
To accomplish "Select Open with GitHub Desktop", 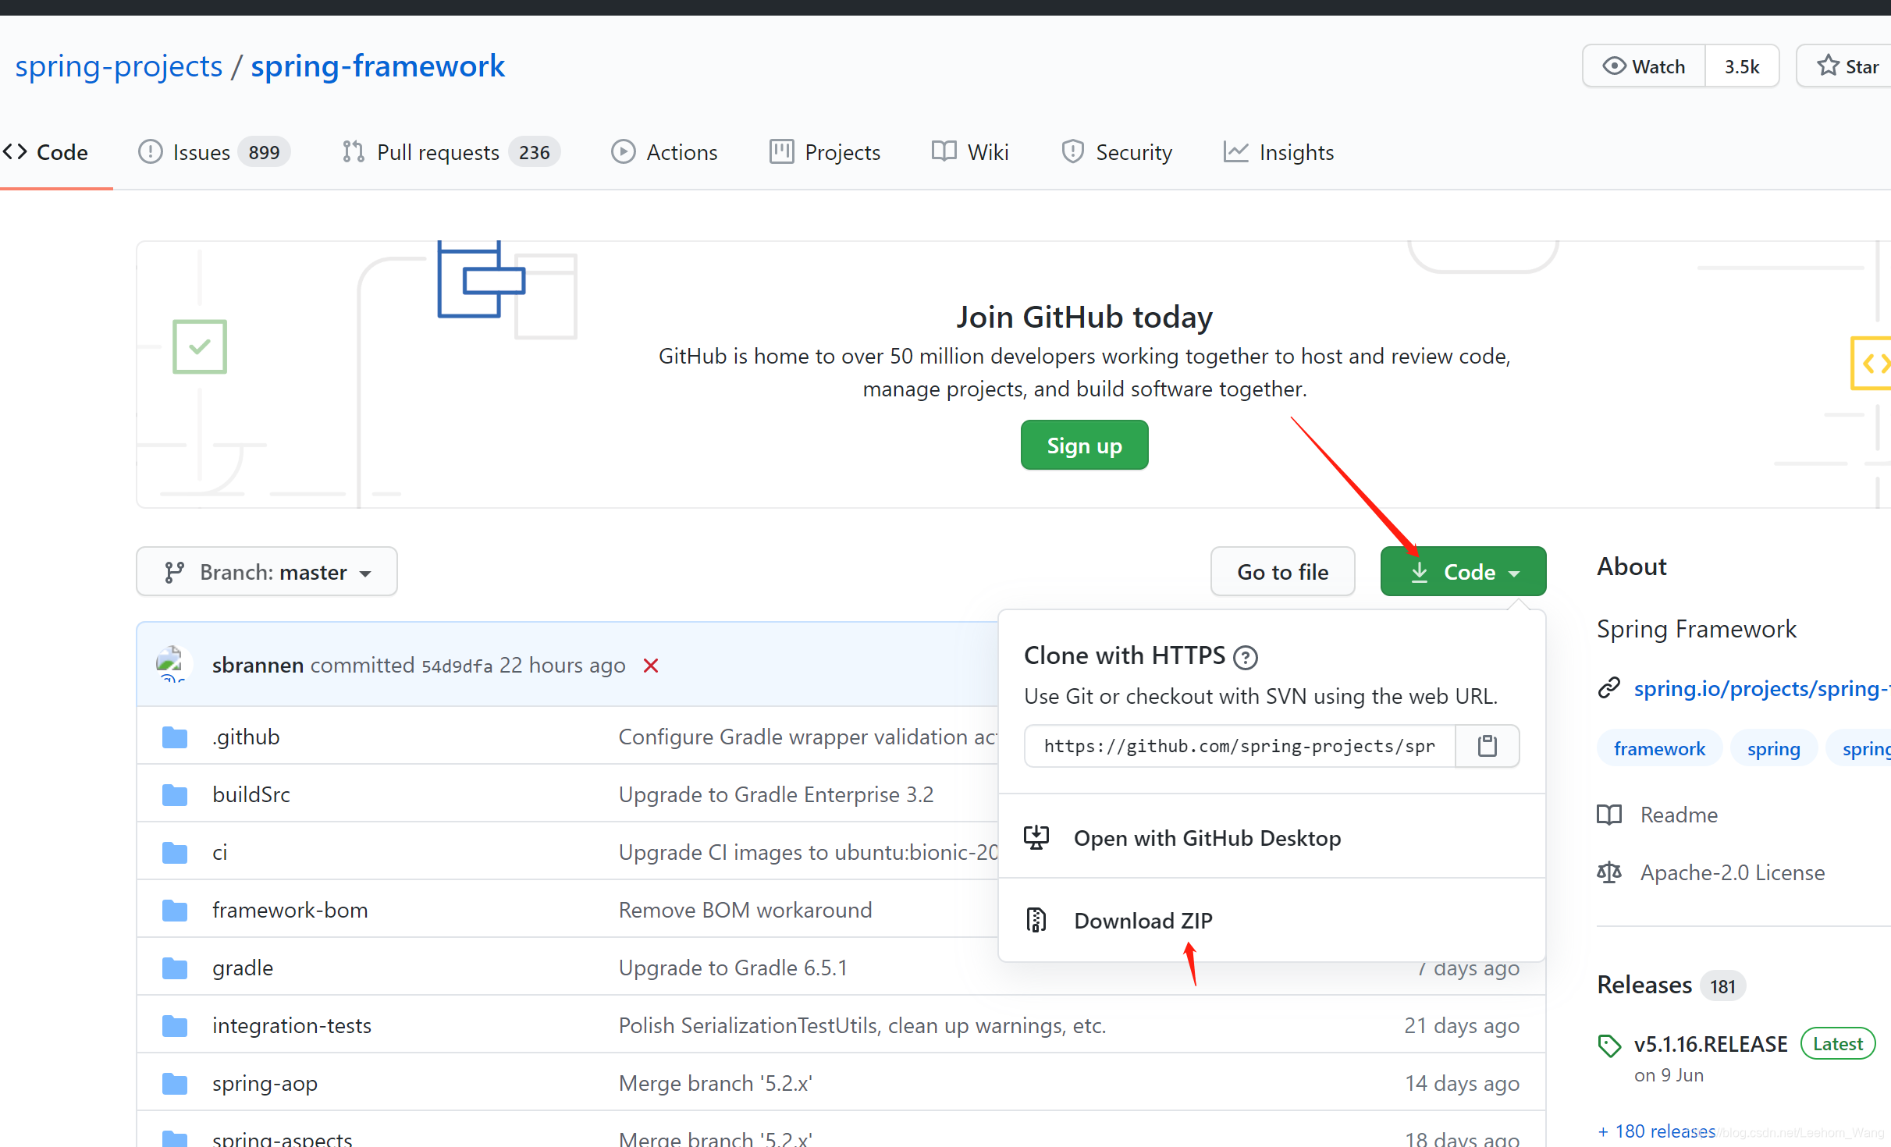I will [1271, 838].
